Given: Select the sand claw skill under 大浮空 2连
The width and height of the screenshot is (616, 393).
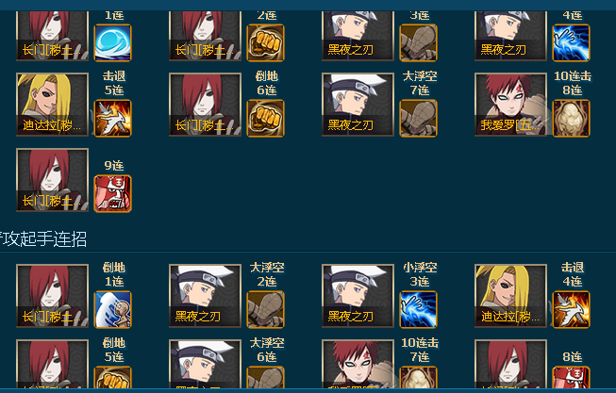Looking at the screenshot, I should [266, 309].
